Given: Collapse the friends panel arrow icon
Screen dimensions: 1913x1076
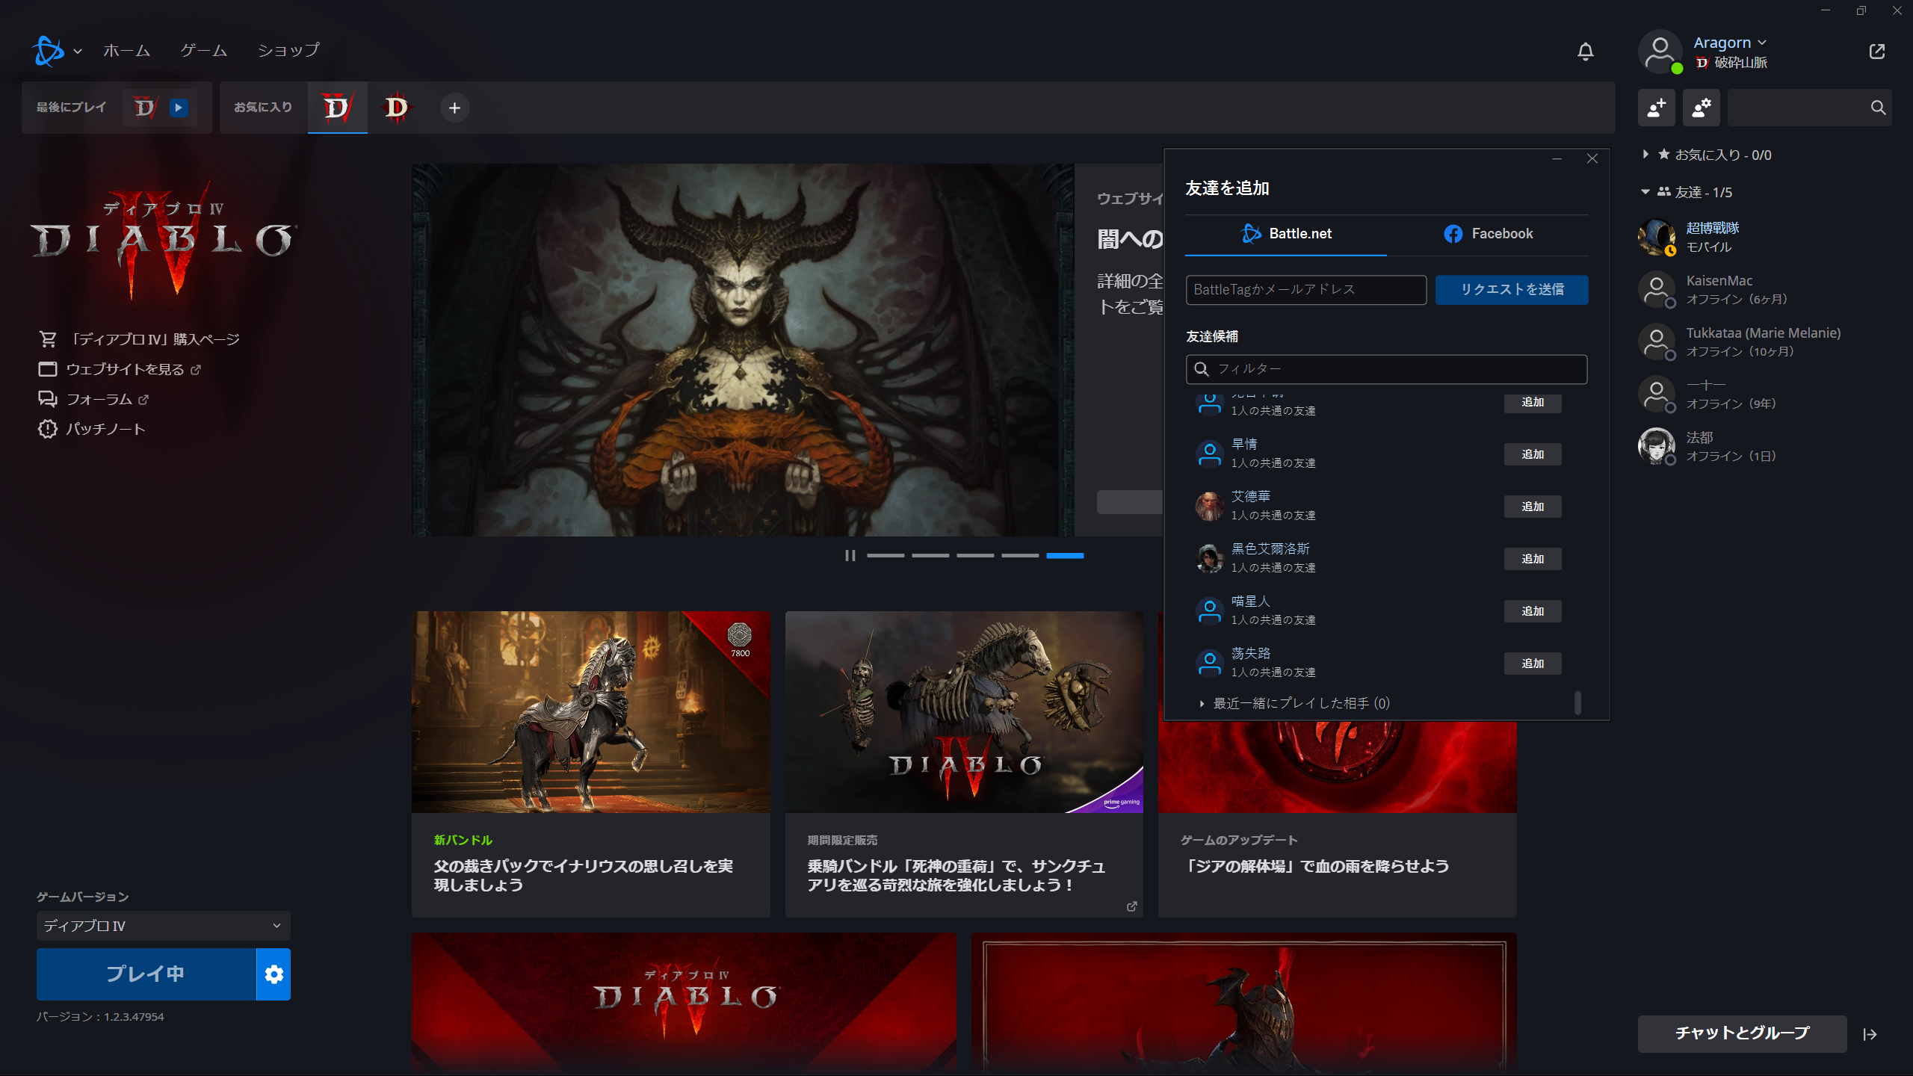Looking at the screenshot, I should [1870, 1034].
